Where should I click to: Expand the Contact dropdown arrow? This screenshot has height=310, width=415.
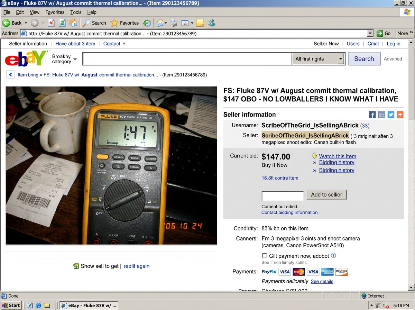click(124, 44)
